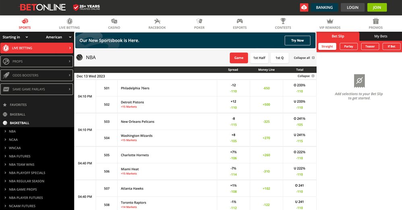The height and width of the screenshot is (210, 402).
Task: Select New Orleans Pelicans -8 spread
Action: pyautogui.click(x=233, y=121)
